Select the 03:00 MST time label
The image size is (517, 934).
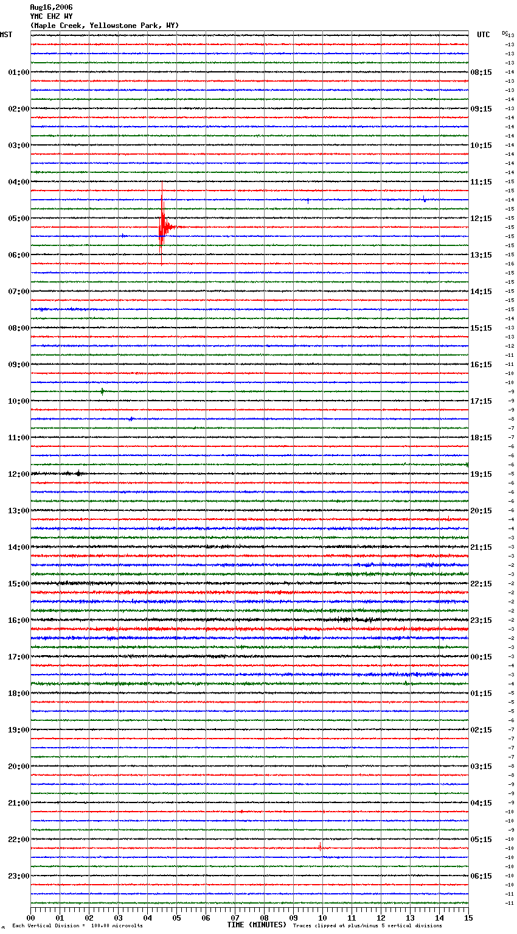coord(19,146)
